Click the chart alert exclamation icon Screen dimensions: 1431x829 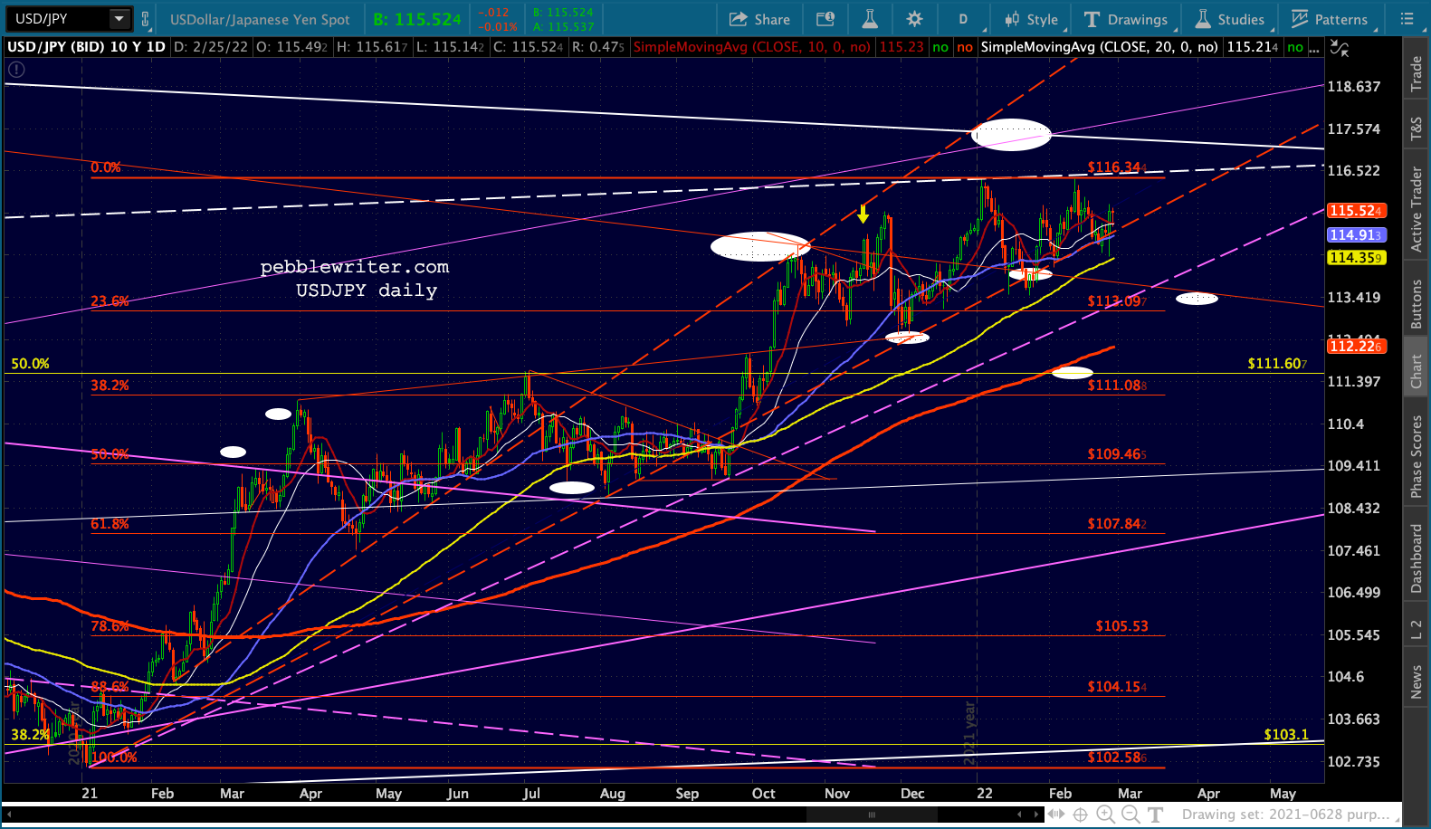click(15, 69)
